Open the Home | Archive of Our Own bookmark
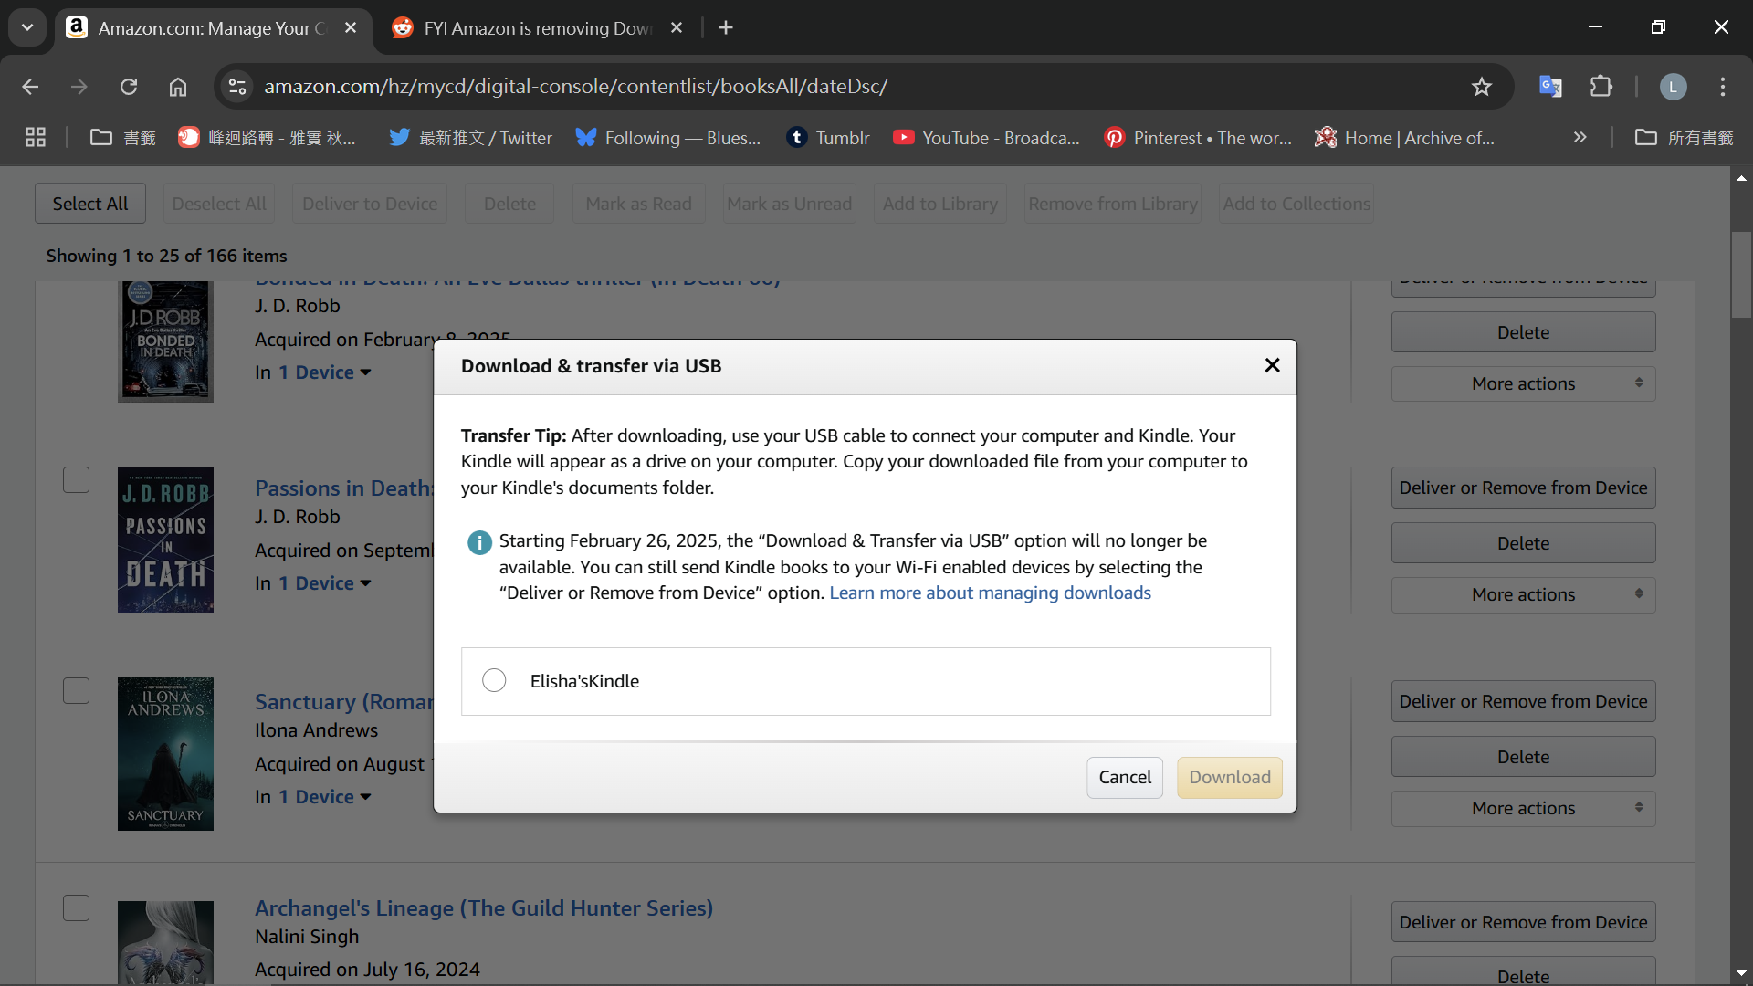 click(x=1404, y=138)
